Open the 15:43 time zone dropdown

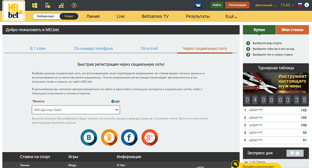(287, 5)
